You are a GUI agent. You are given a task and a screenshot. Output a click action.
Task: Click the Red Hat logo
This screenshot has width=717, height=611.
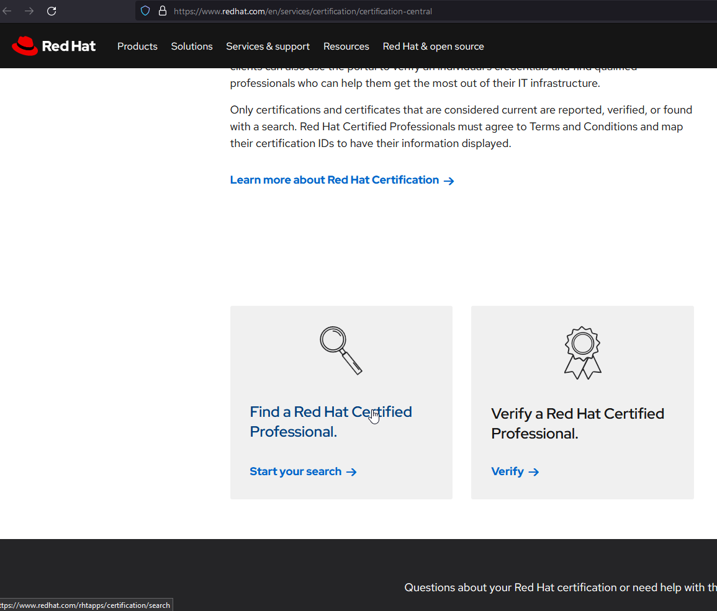coord(54,47)
